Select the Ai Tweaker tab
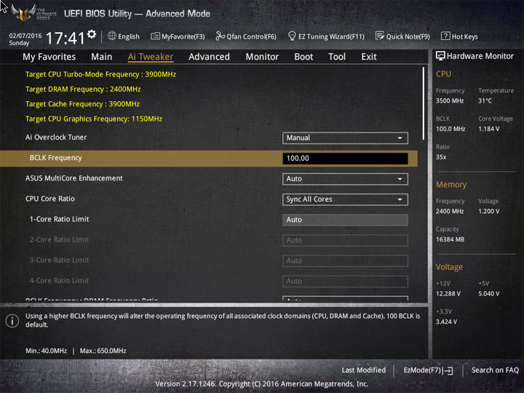This screenshot has height=393, width=524. 151,57
